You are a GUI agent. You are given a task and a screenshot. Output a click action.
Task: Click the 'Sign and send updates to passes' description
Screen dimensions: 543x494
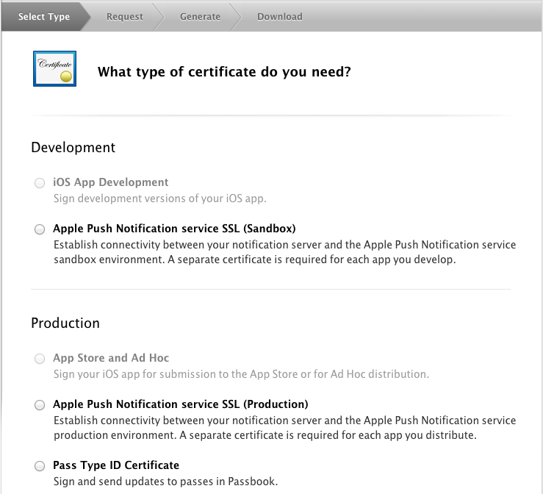point(166,482)
